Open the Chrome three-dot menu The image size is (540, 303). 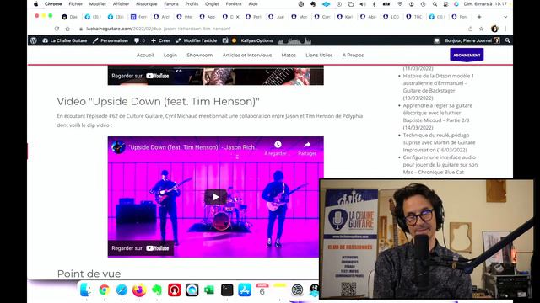(505, 29)
